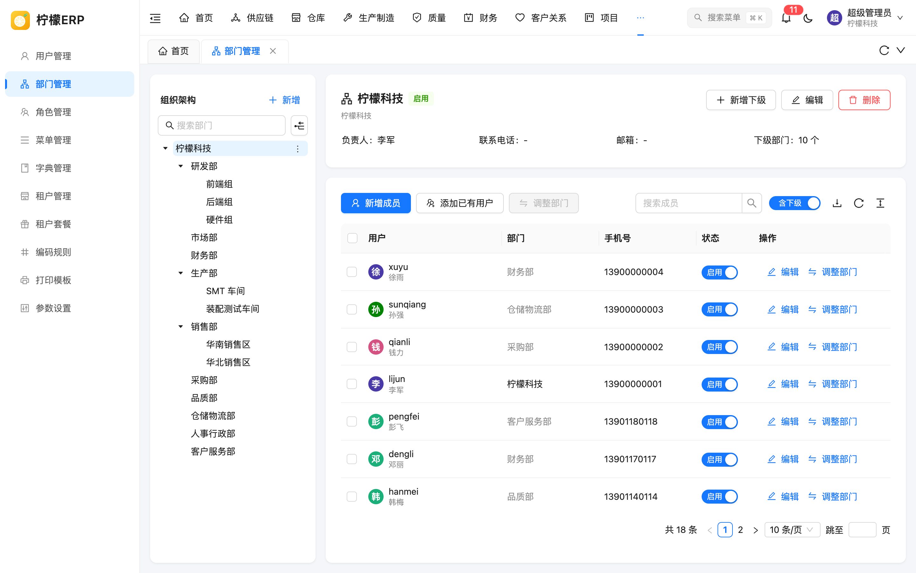Download the member list with export icon

[837, 203]
